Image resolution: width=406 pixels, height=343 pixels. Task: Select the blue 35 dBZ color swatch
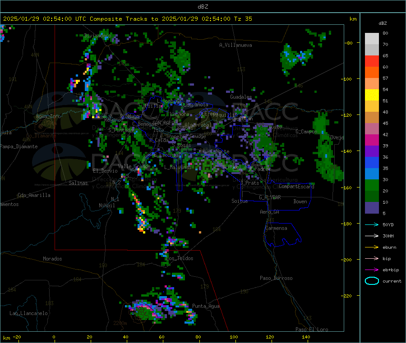point(372,162)
